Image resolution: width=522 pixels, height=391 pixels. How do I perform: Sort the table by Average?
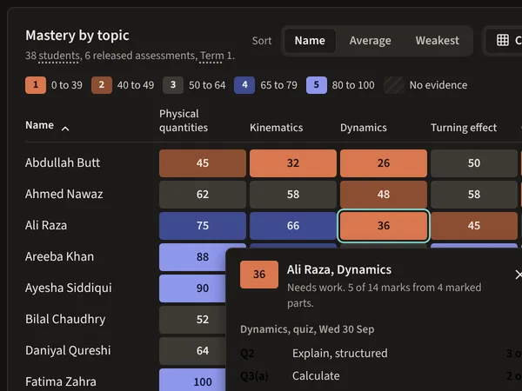[x=370, y=41]
